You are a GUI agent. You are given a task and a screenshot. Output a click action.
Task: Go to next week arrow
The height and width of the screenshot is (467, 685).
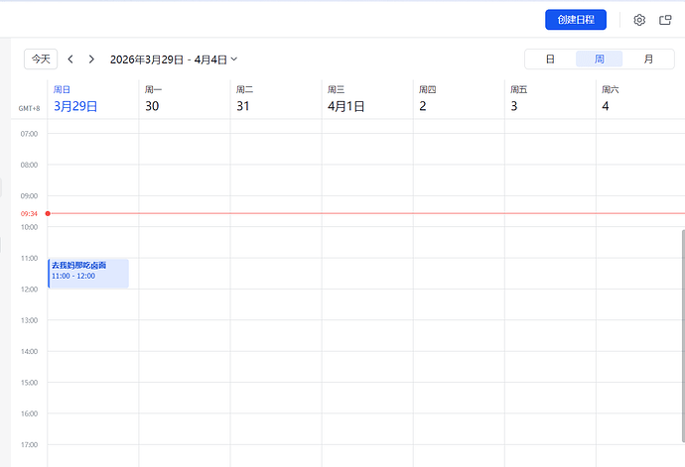91,59
